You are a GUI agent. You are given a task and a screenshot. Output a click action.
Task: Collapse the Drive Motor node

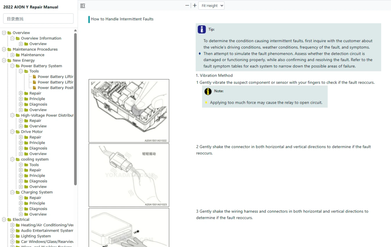click(x=13, y=132)
